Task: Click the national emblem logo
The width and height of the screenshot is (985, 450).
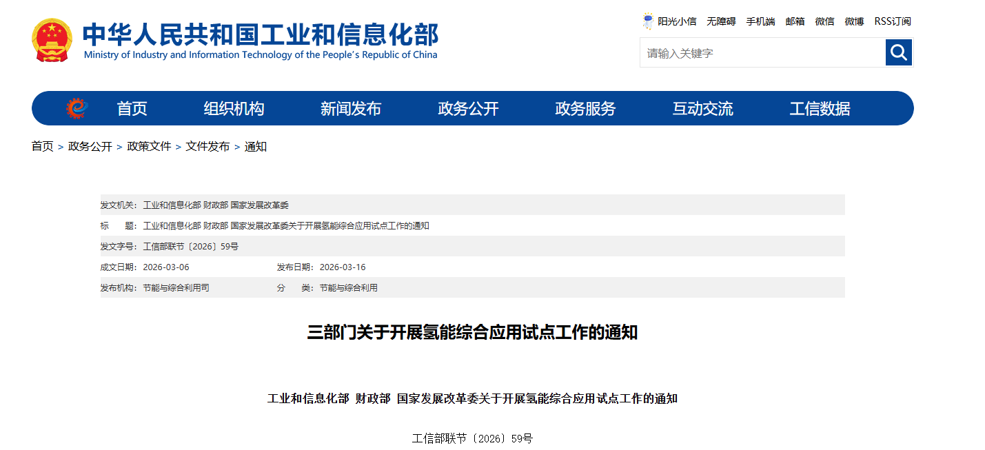Action: (x=52, y=41)
